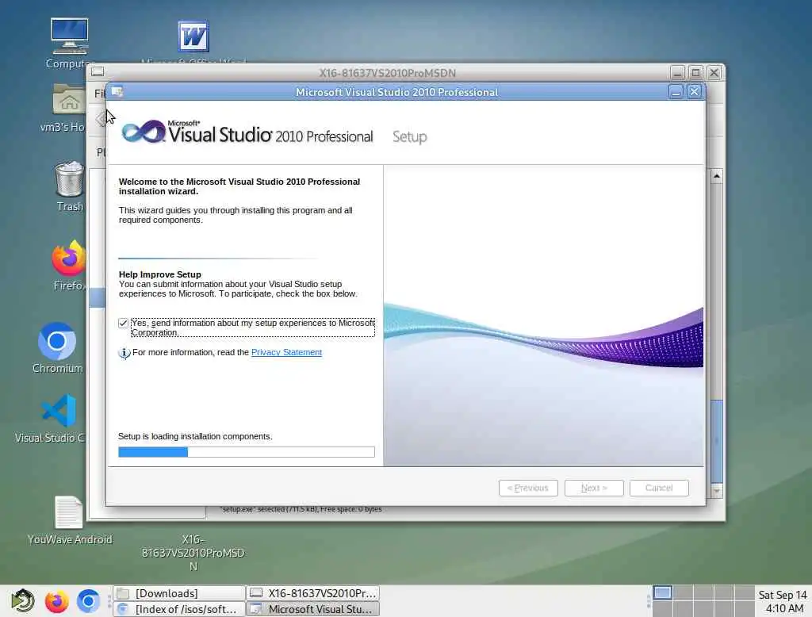
Task: Open the vm3's Home folder icon
Action: click(70, 99)
